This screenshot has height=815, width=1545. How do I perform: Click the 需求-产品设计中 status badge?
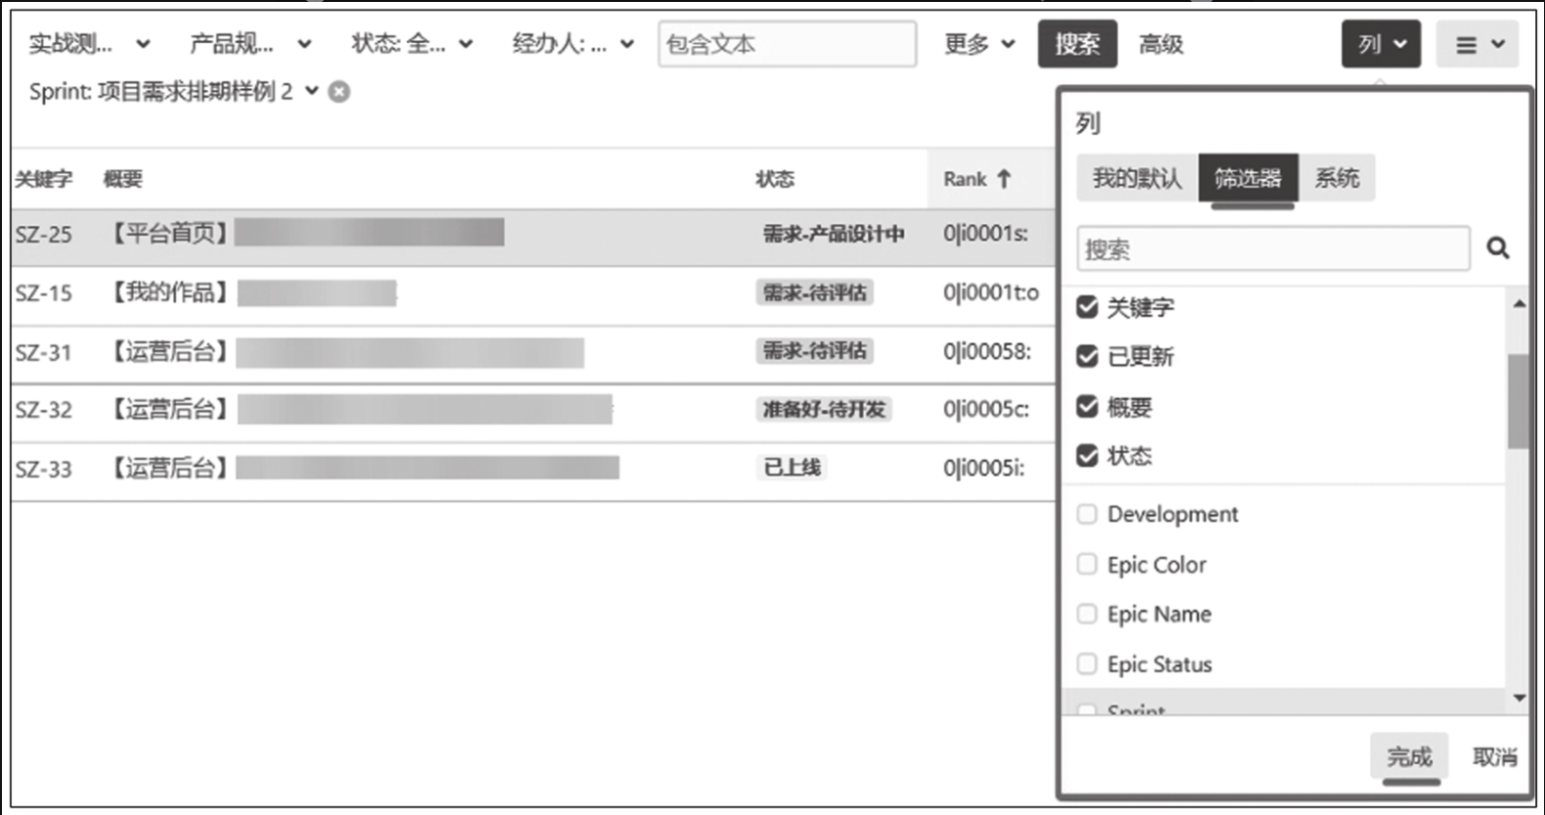[x=834, y=234]
